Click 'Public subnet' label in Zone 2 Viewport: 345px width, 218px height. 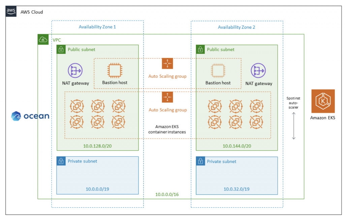pos(220,49)
